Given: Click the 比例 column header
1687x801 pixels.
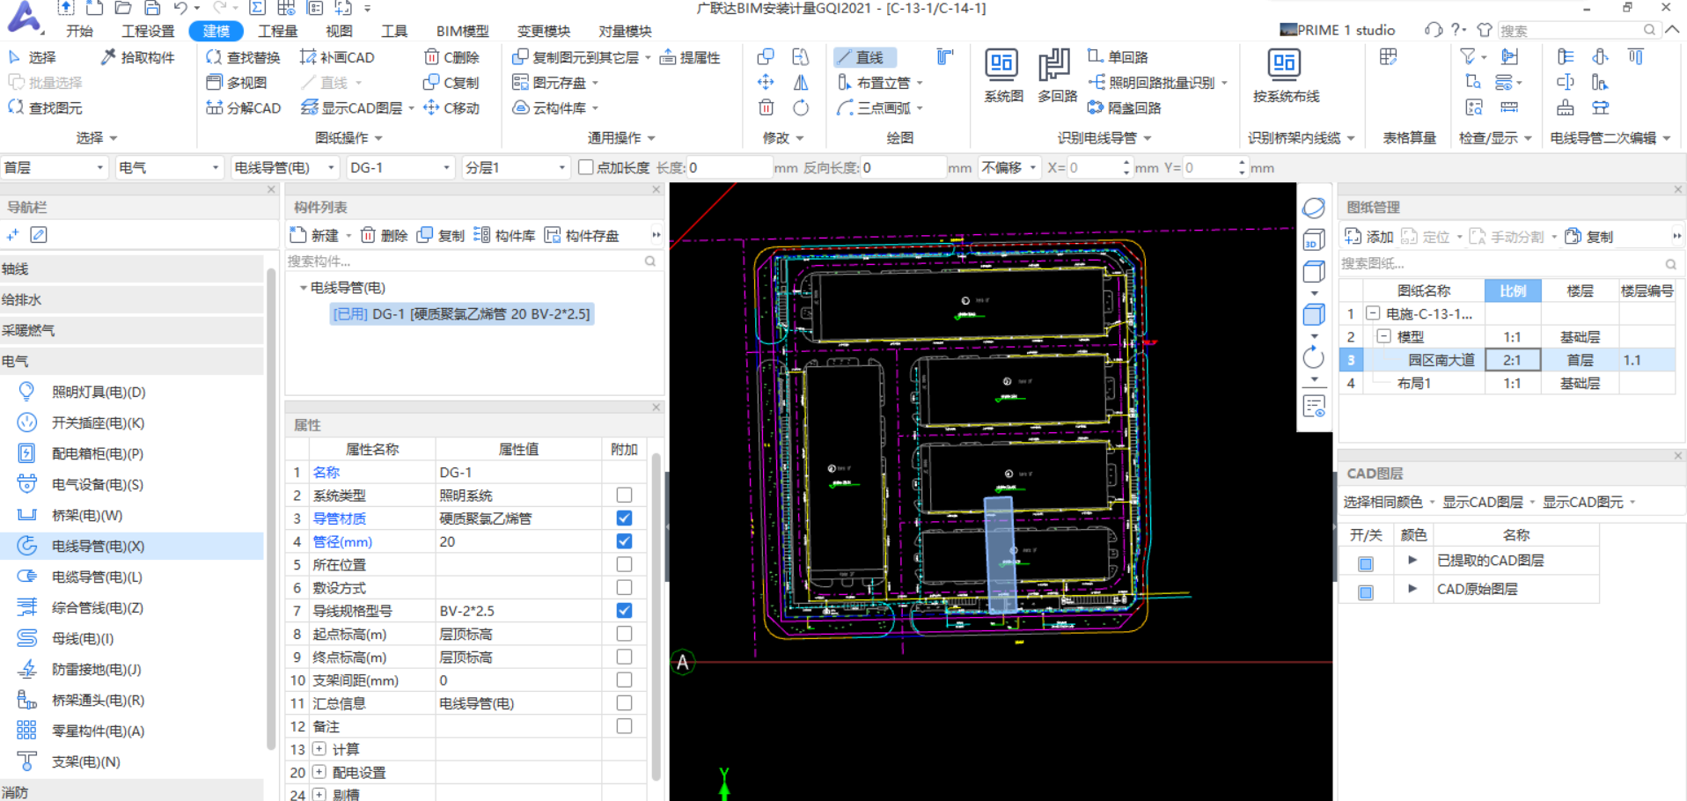Looking at the screenshot, I should pos(1513,290).
